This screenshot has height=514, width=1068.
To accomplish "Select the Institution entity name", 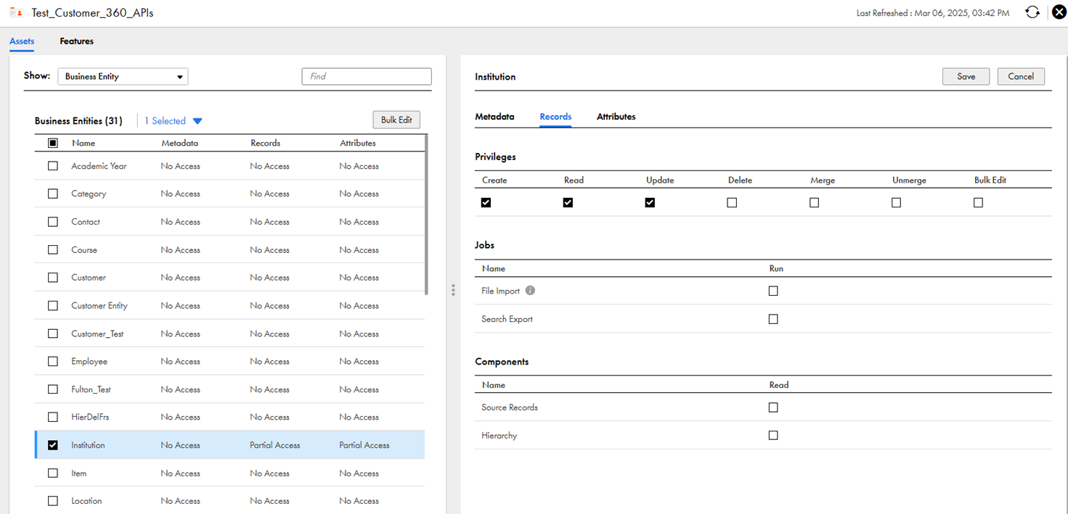I will 88,445.
